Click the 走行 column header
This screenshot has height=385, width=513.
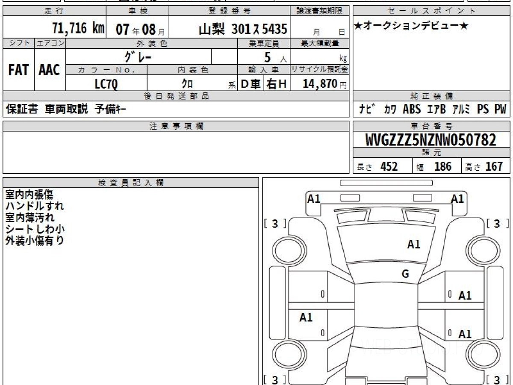tap(53, 11)
